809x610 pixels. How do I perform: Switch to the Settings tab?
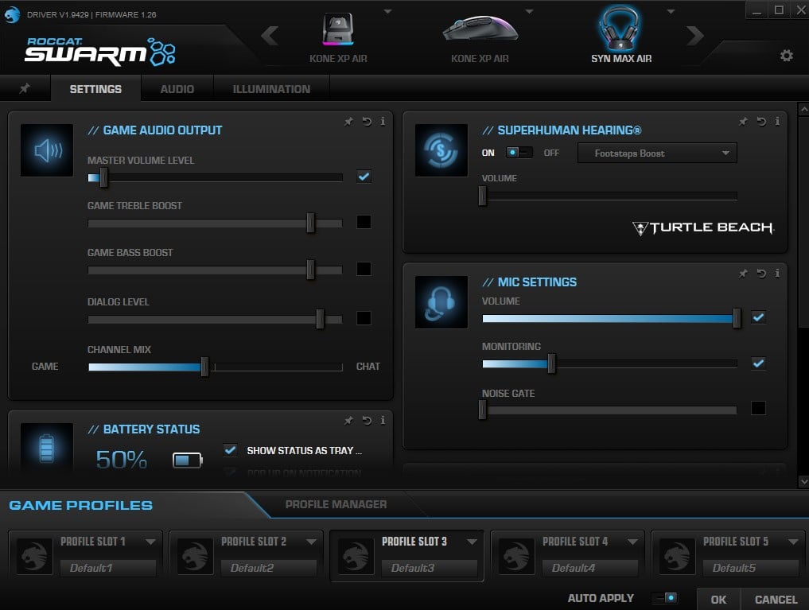95,89
